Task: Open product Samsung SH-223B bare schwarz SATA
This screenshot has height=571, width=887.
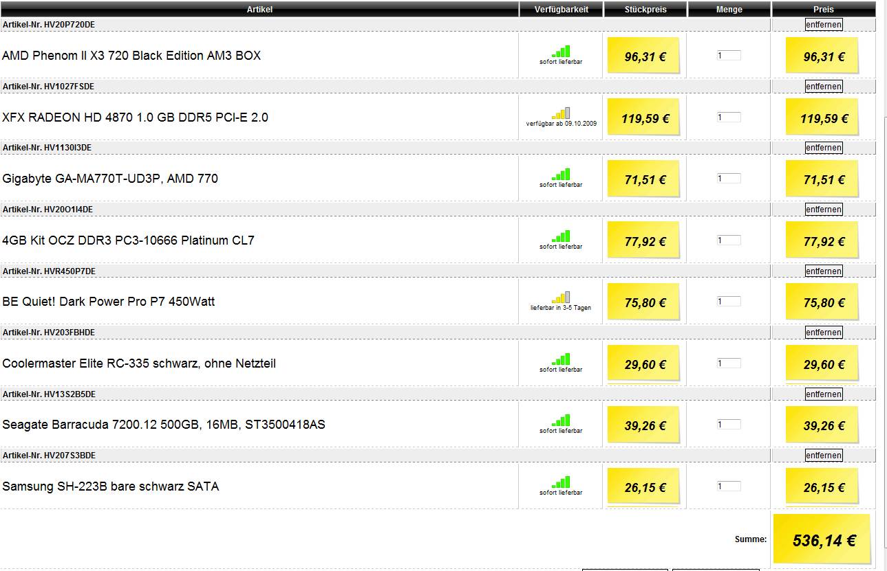Action: click(x=110, y=486)
